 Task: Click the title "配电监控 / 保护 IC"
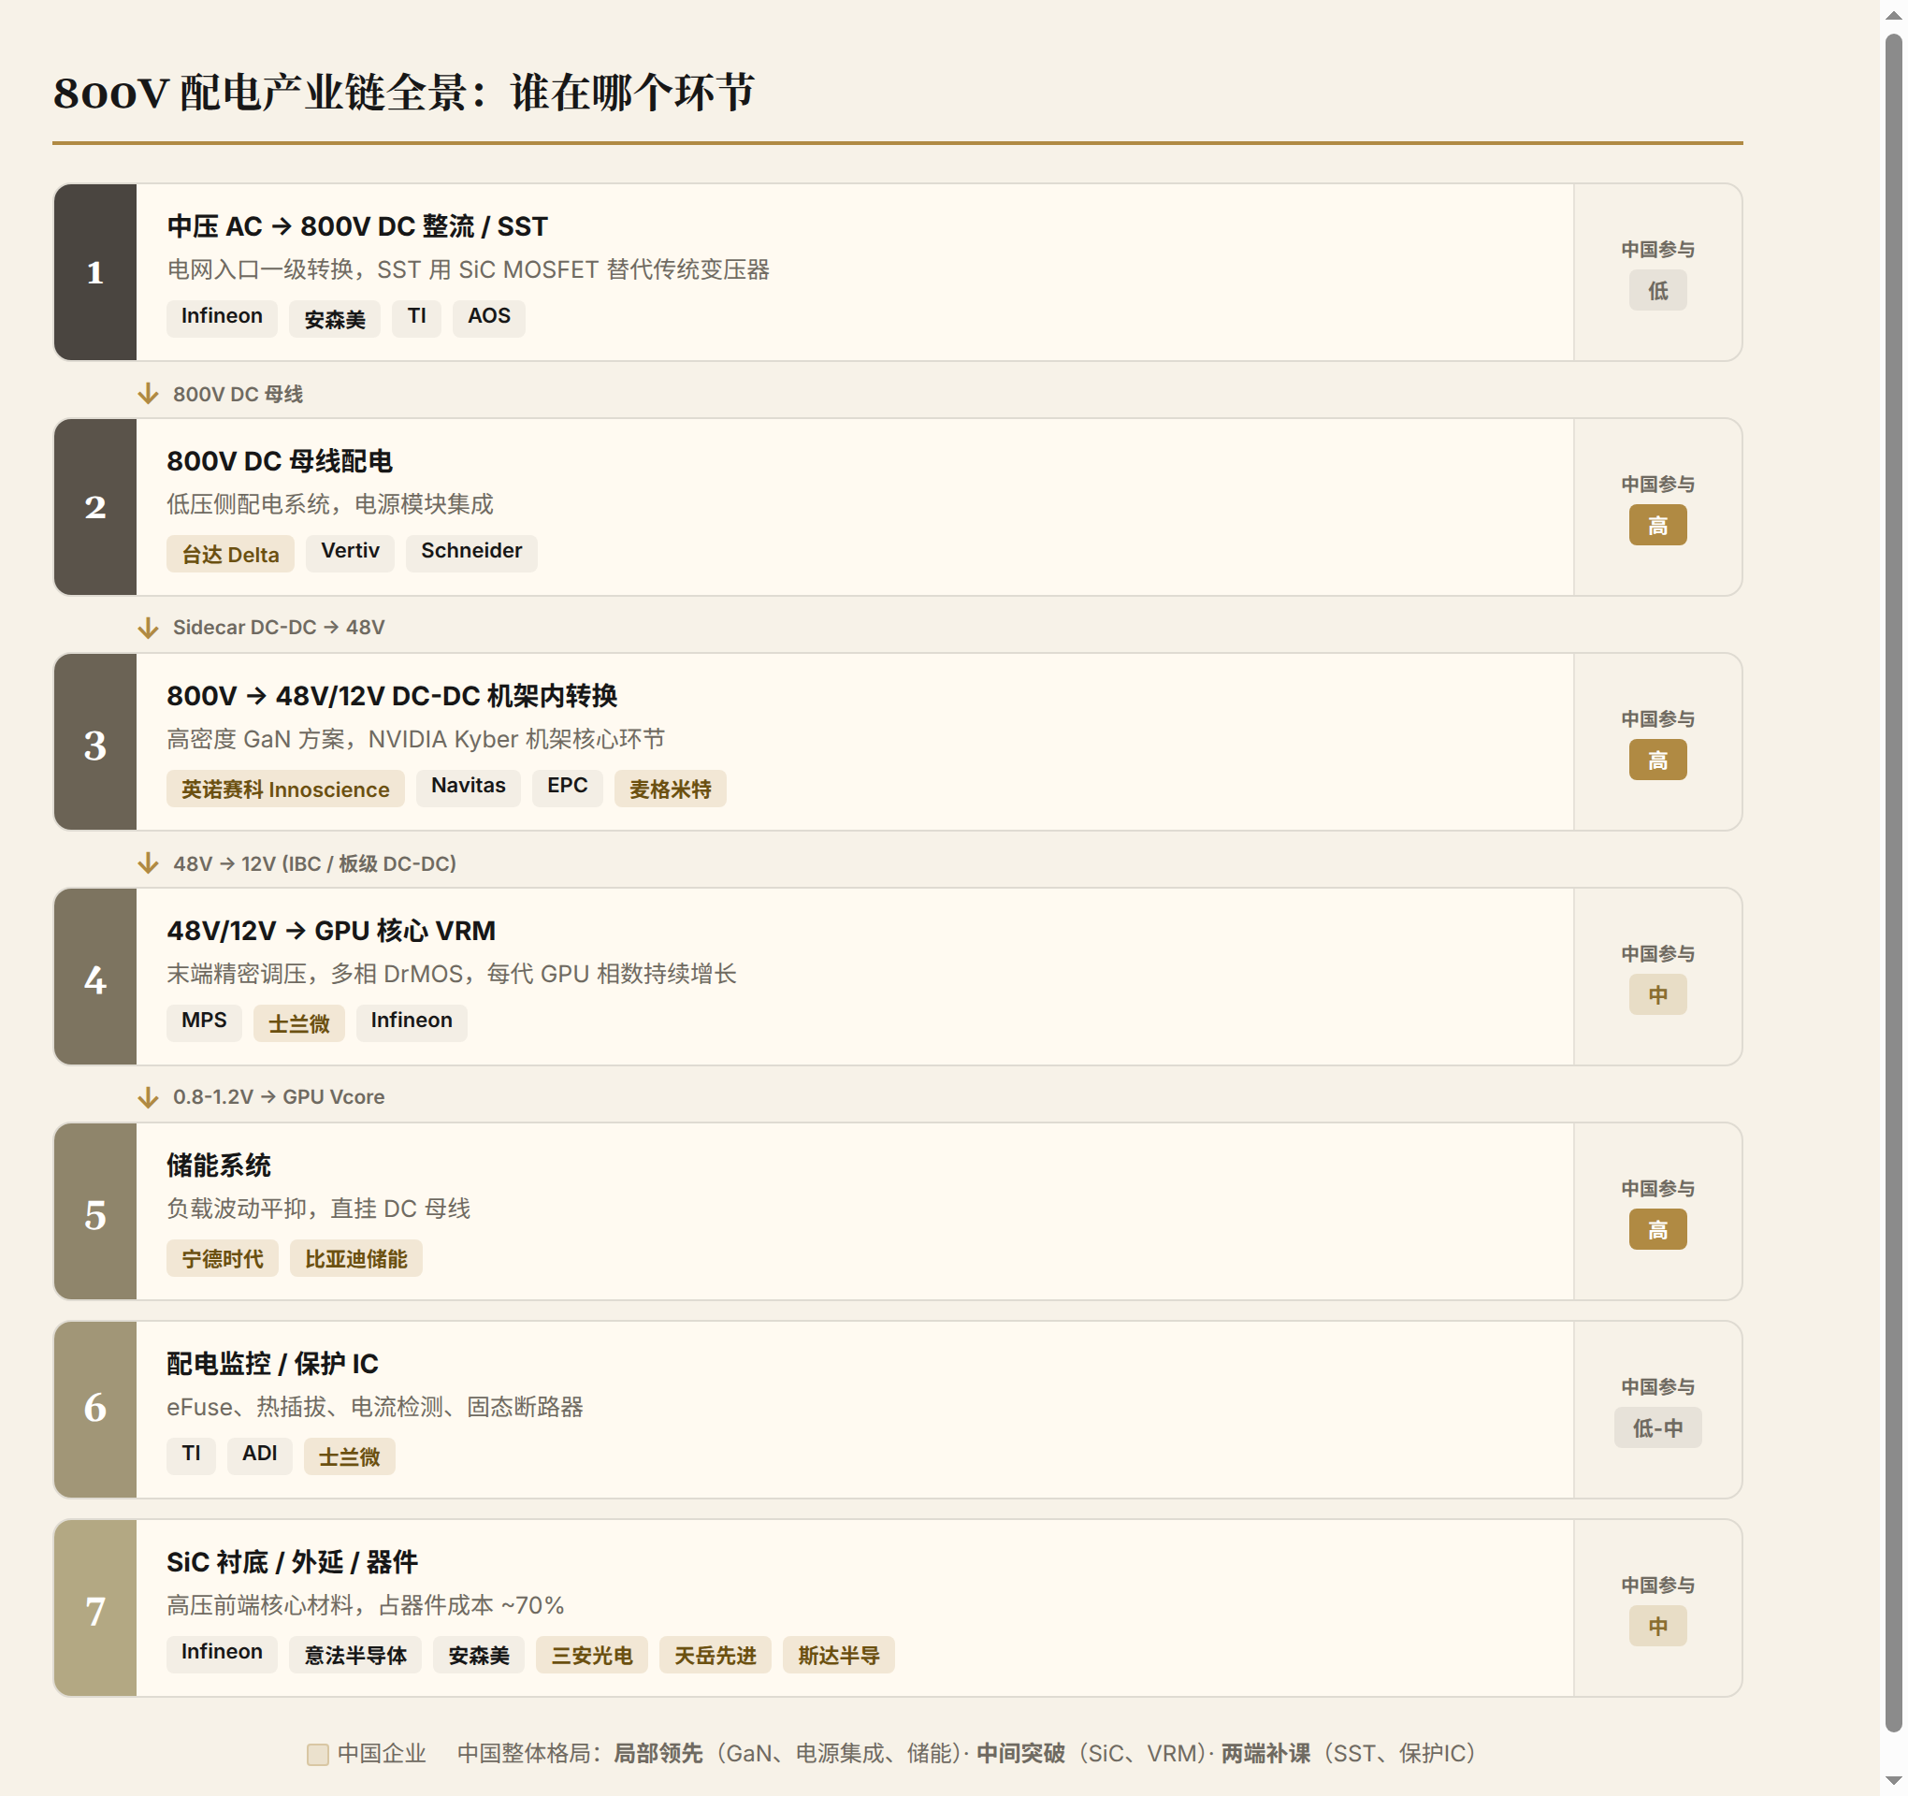[272, 1364]
